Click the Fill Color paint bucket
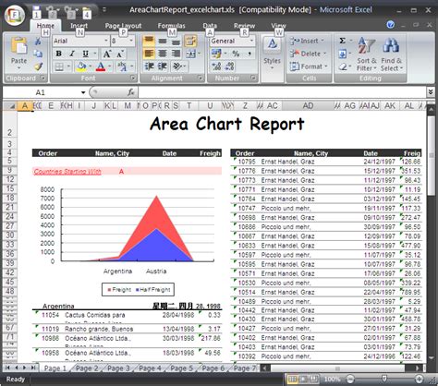The image size is (438, 386). (81, 66)
